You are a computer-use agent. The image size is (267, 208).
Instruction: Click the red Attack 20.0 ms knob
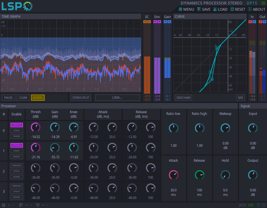(173, 175)
